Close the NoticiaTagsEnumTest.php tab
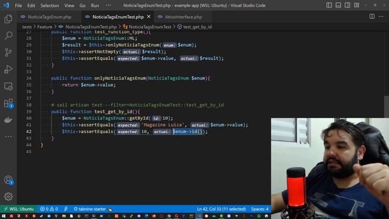Image resolution: width=389 pixels, height=219 pixels. (148, 16)
